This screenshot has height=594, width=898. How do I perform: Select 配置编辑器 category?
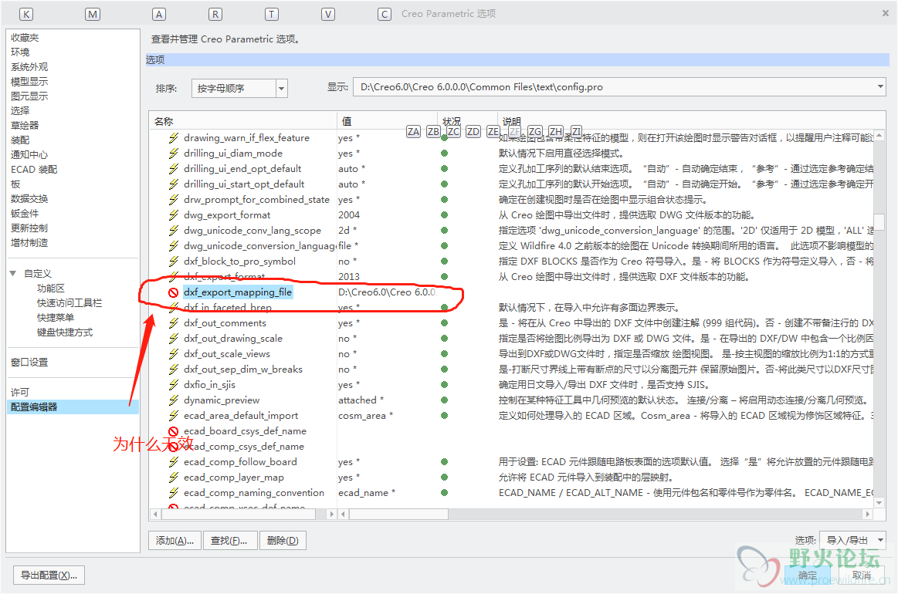click(x=73, y=407)
